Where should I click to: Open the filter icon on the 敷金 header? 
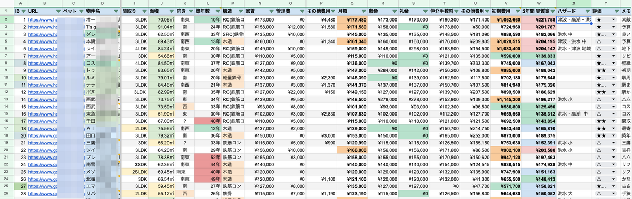coord(395,11)
